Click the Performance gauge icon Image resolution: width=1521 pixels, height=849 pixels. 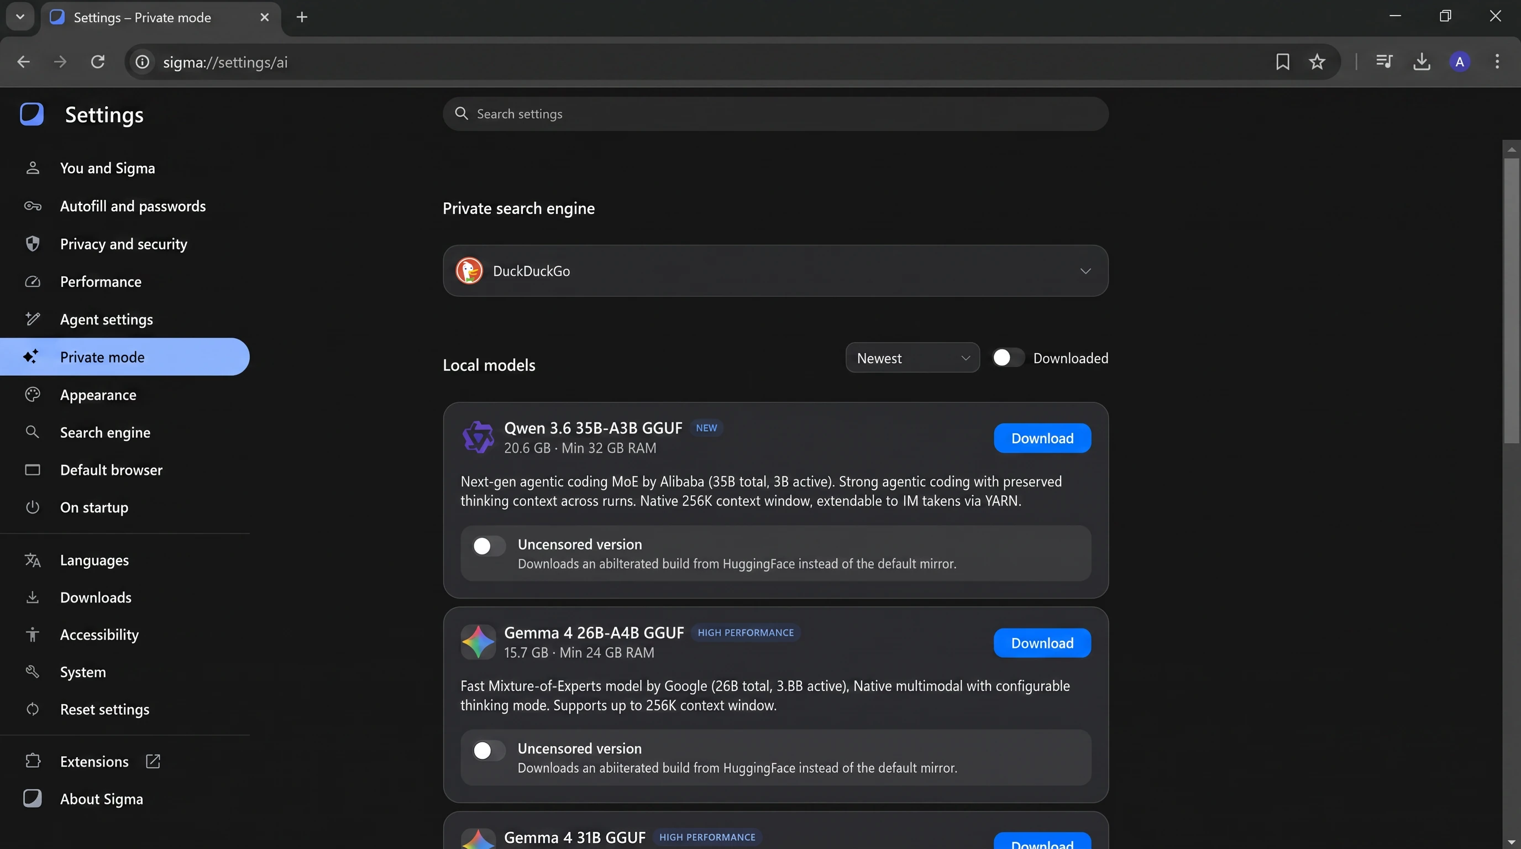pos(33,282)
